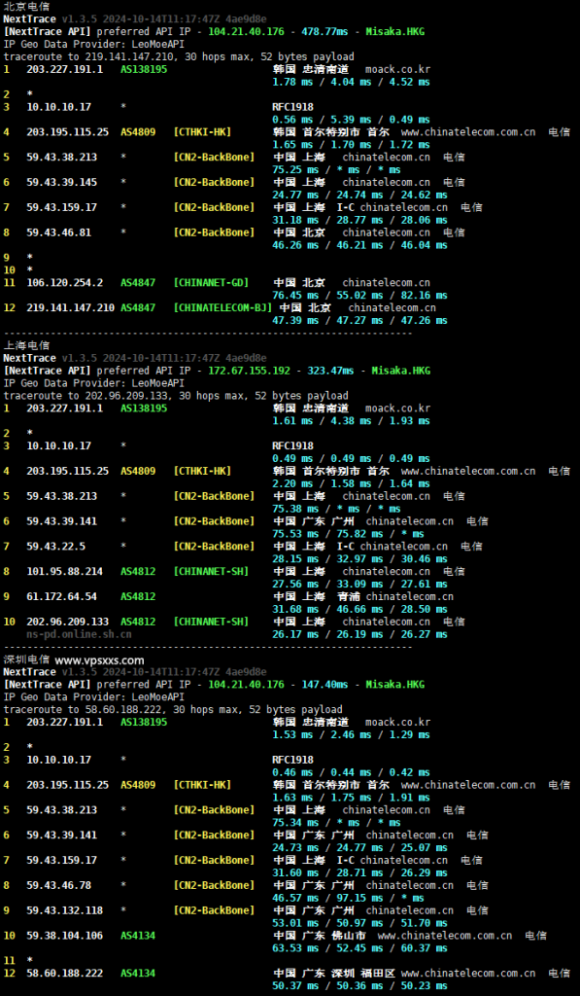The image size is (580, 996).
Task: Select latency "75.53 ms / 75.82 ms / * ms"
Action: coord(348,534)
